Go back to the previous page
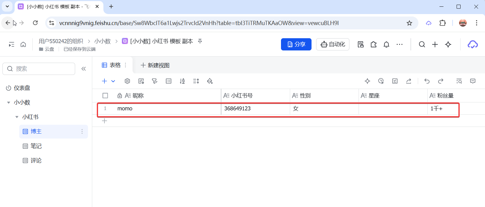Image resolution: width=485 pixels, height=207 pixels. [8, 23]
